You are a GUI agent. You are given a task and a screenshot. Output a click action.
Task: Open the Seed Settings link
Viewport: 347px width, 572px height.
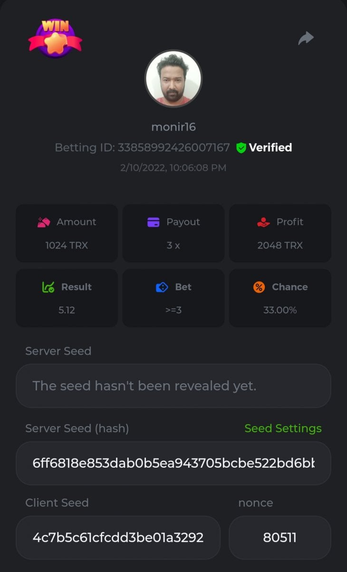click(283, 429)
